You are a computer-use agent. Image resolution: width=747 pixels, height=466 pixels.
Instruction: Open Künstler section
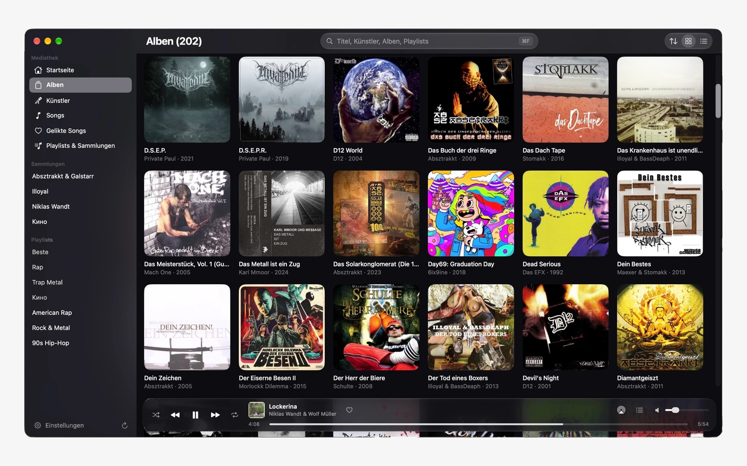click(x=80, y=100)
